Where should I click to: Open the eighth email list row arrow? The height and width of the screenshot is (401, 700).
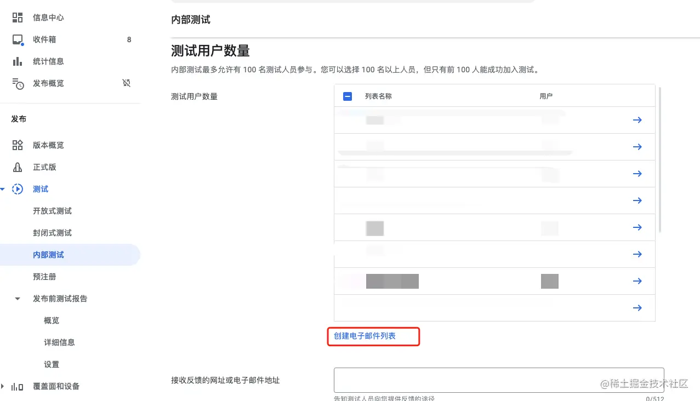(637, 308)
